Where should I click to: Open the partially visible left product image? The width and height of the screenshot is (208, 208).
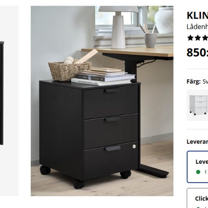[x=9, y=101]
